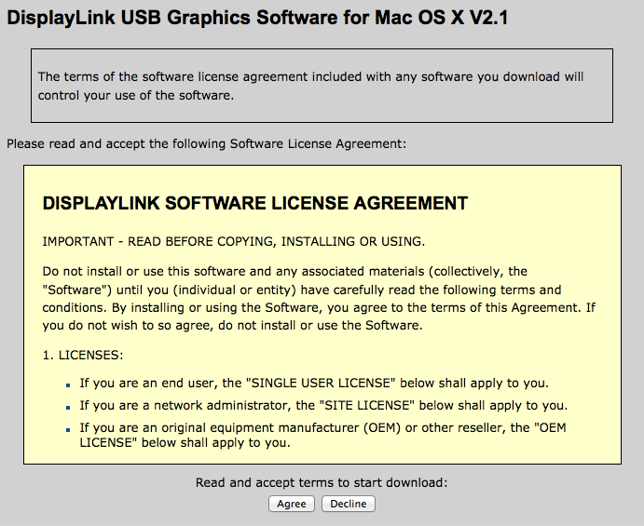Click the 'SINGLE USER LICENSE' bullet item
Viewport: 644px width, 526px height.
point(314,384)
